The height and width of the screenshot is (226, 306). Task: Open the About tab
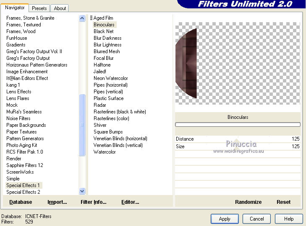click(x=60, y=8)
